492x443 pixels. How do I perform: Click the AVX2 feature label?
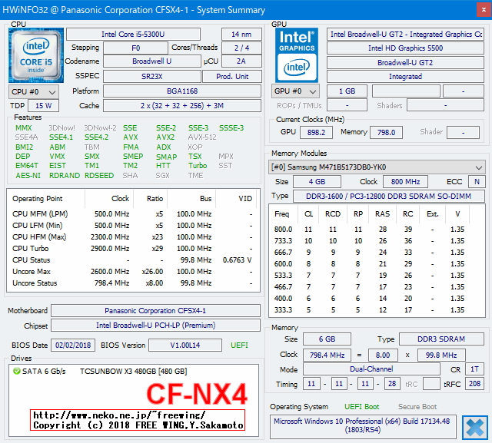coord(165,137)
